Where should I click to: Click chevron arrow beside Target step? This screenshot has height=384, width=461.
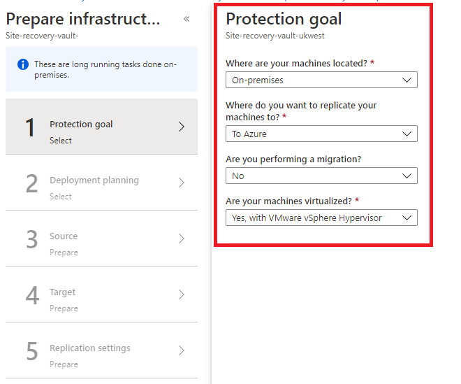pyautogui.click(x=182, y=294)
